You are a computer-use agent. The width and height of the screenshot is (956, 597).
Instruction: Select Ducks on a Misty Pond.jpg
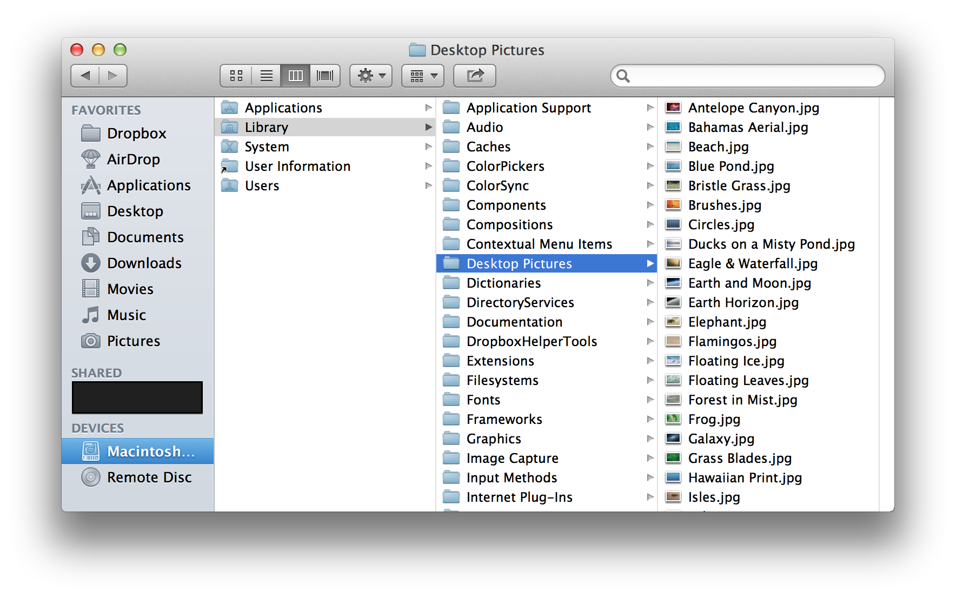click(x=768, y=244)
